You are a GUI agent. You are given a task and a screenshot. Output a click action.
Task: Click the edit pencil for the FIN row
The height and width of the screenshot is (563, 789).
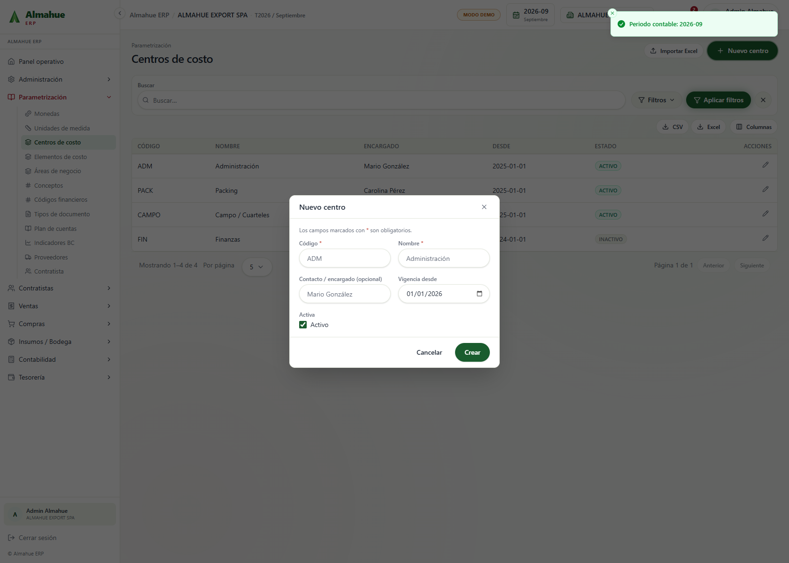click(x=765, y=238)
